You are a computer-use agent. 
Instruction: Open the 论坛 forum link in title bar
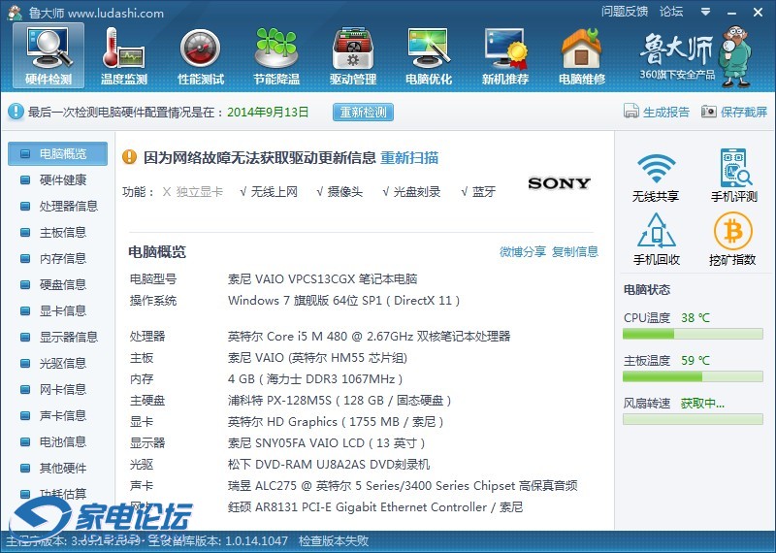tap(671, 12)
